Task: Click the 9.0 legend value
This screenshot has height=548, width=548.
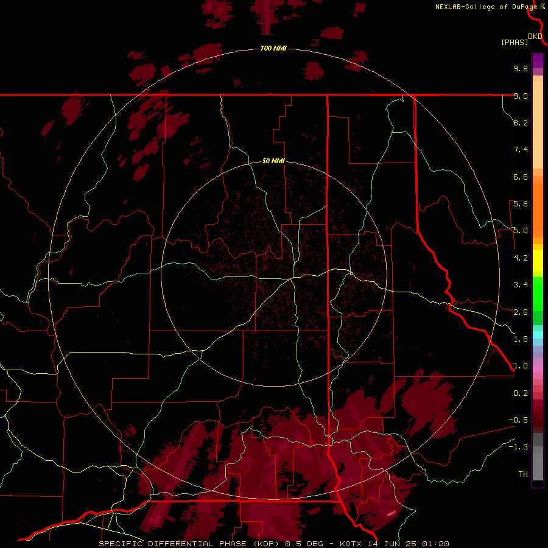Action: point(521,96)
